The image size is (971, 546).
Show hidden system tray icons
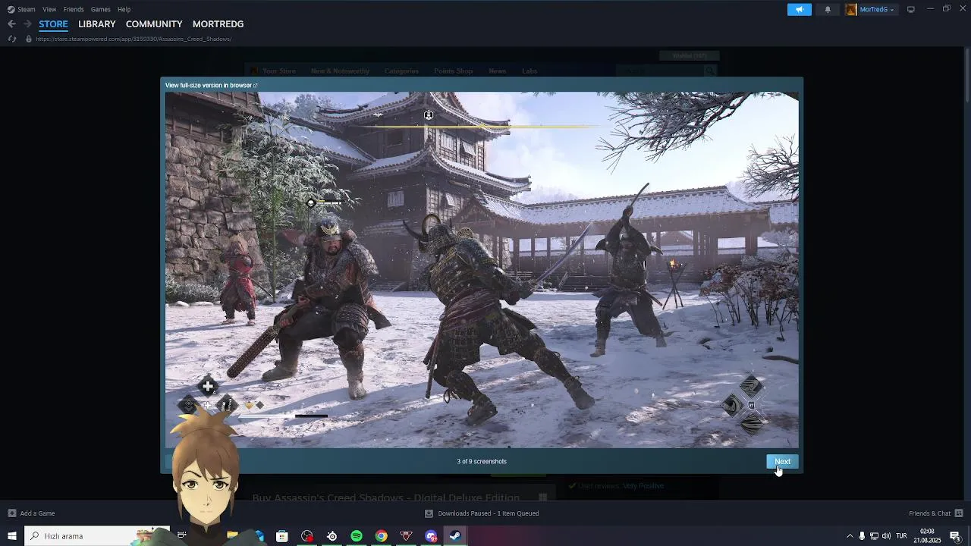(850, 536)
